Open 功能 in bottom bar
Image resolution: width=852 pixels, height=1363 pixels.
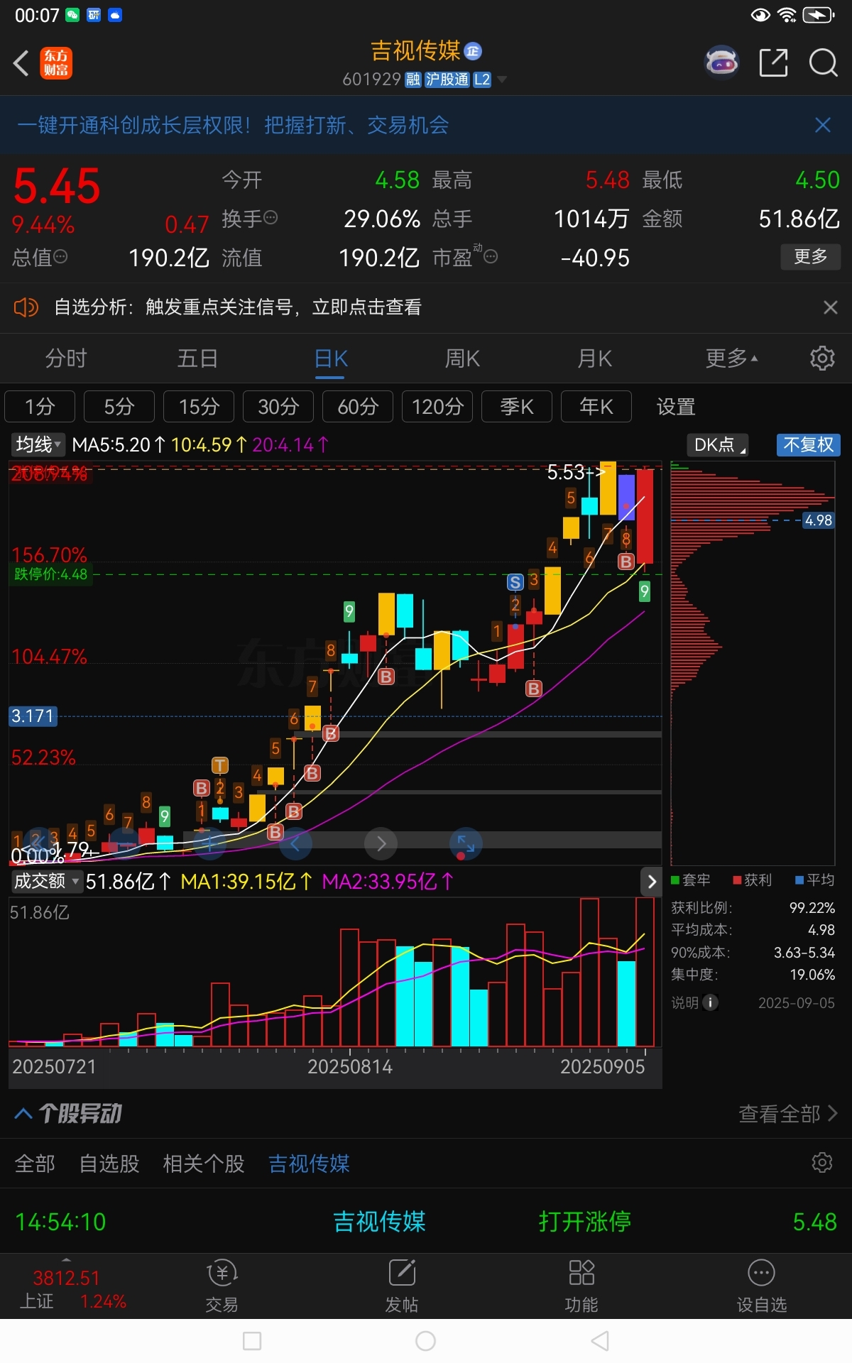(581, 1287)
